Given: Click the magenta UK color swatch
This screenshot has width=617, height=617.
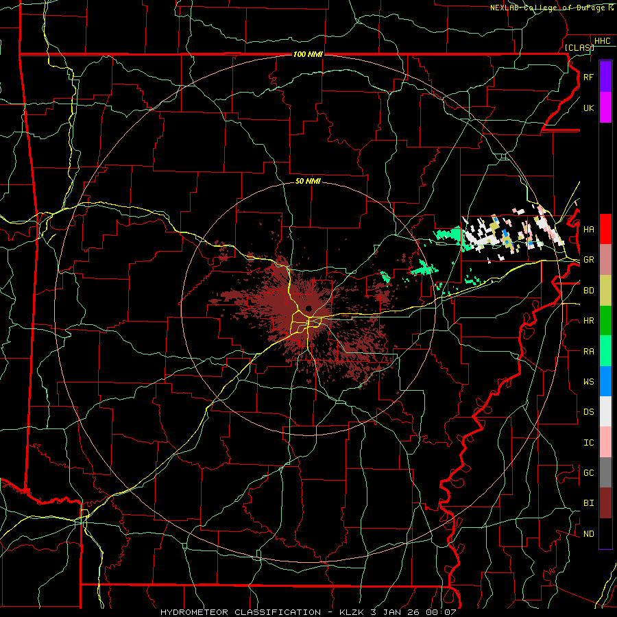Looking at the screenshot, I should click(605, 108).
